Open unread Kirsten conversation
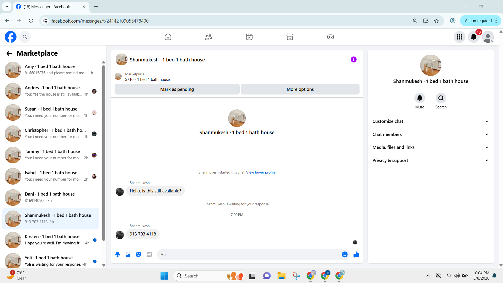503x283 pixels. coord(51,240)
